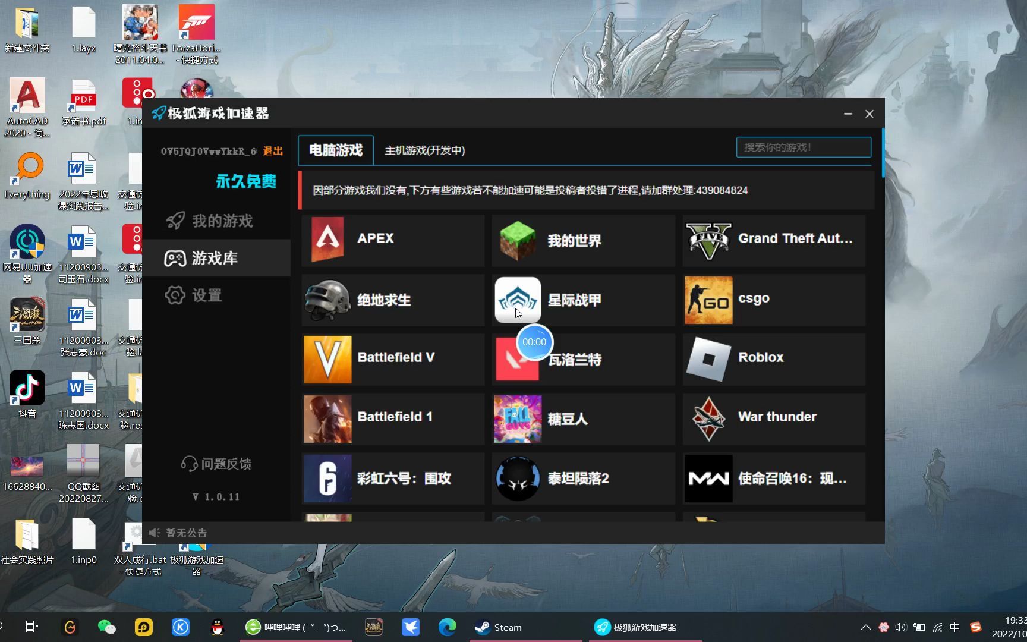Select the AutoCAD 2020 desktop icon
Screen dimensions: 1027x642
[x=27, y=107]
